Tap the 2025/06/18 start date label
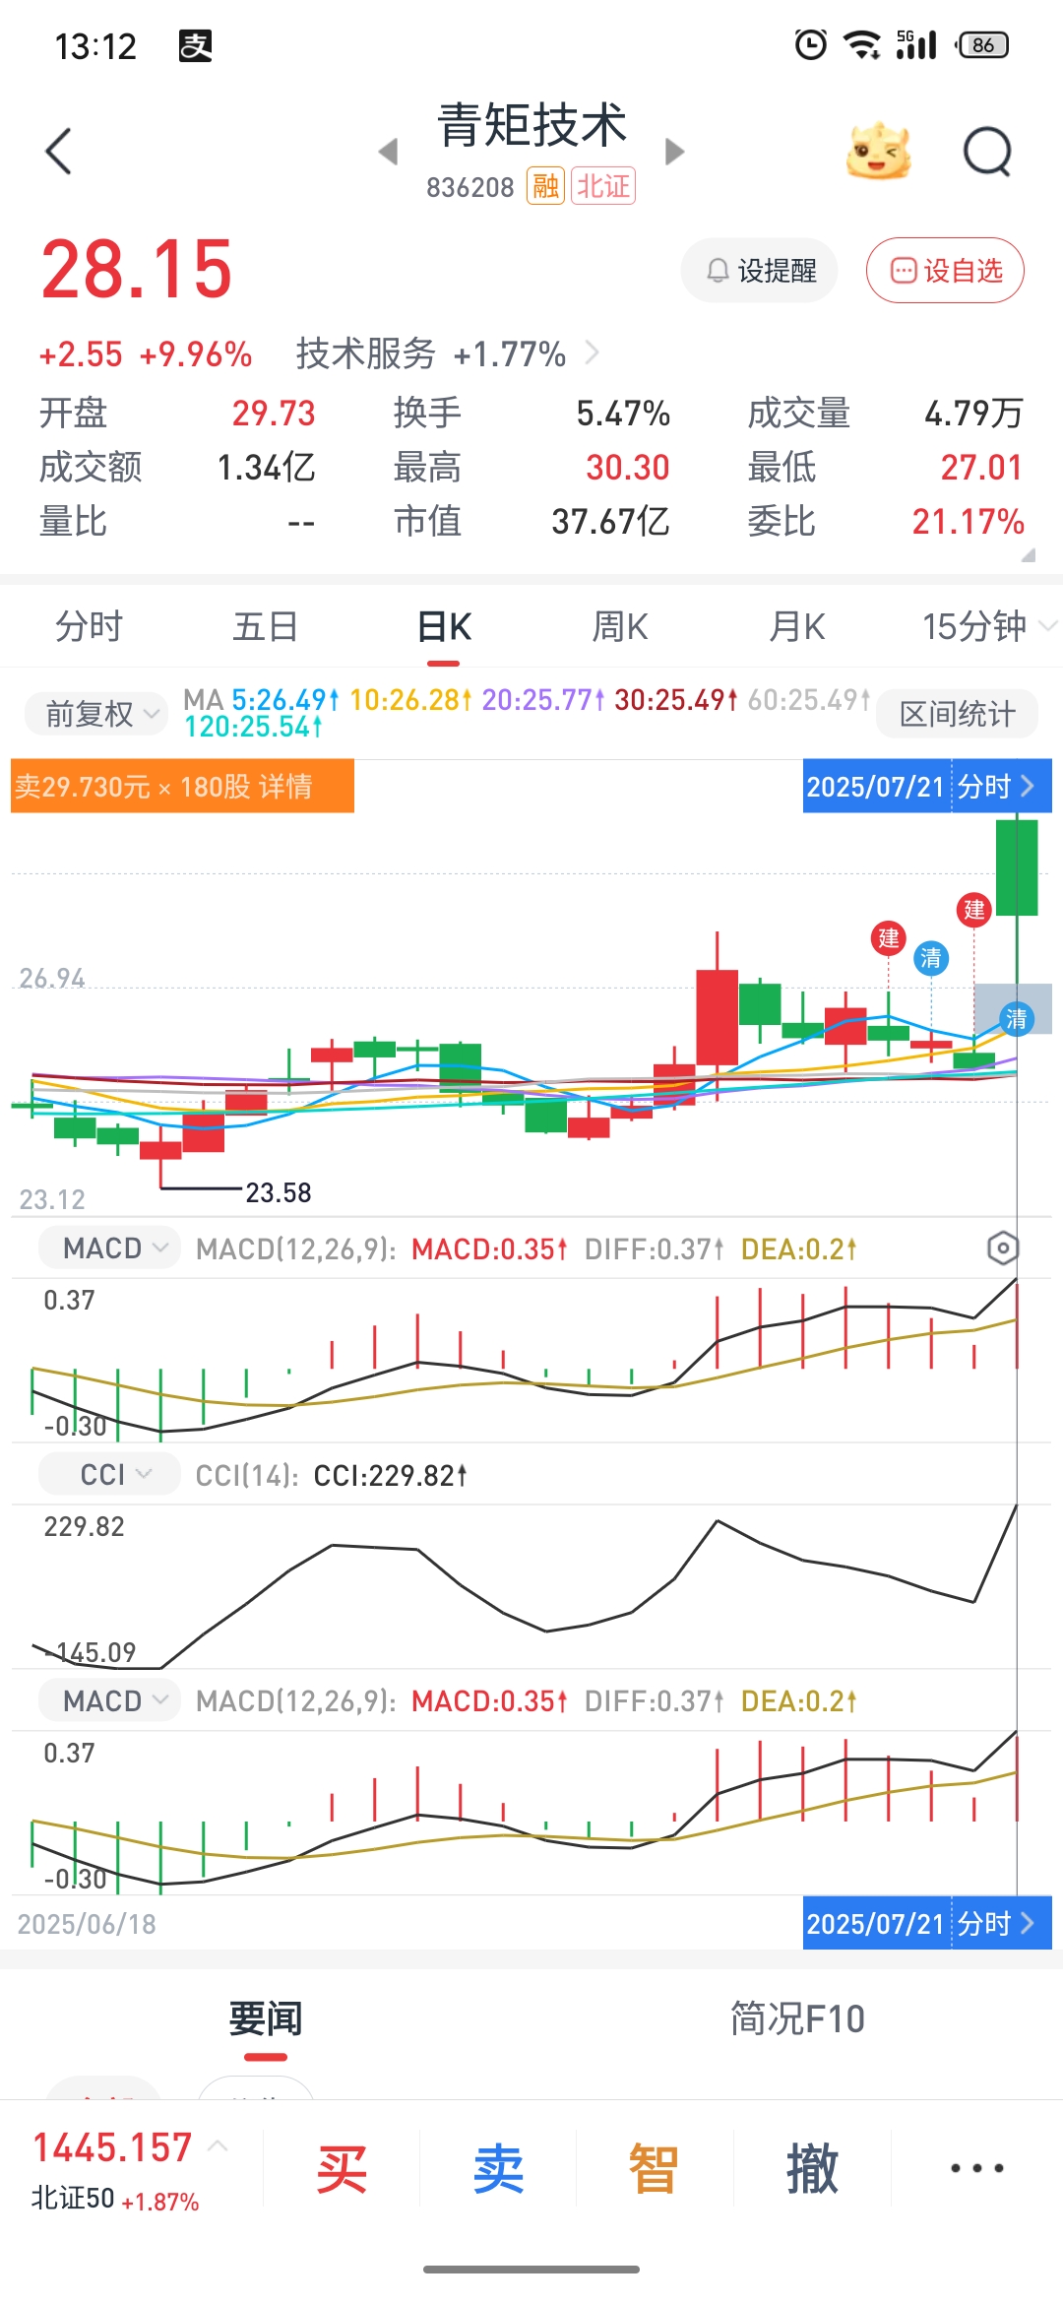The image size is (1063, 2304). point(87,1924)
